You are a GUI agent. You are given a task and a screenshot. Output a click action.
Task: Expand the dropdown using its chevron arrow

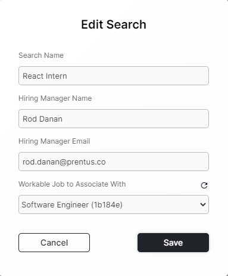(203, 204)
